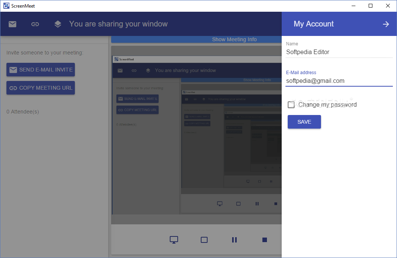This screenshot has height=258, width=397.
Task: Copy the meeting URL
Action: [41, 88]
